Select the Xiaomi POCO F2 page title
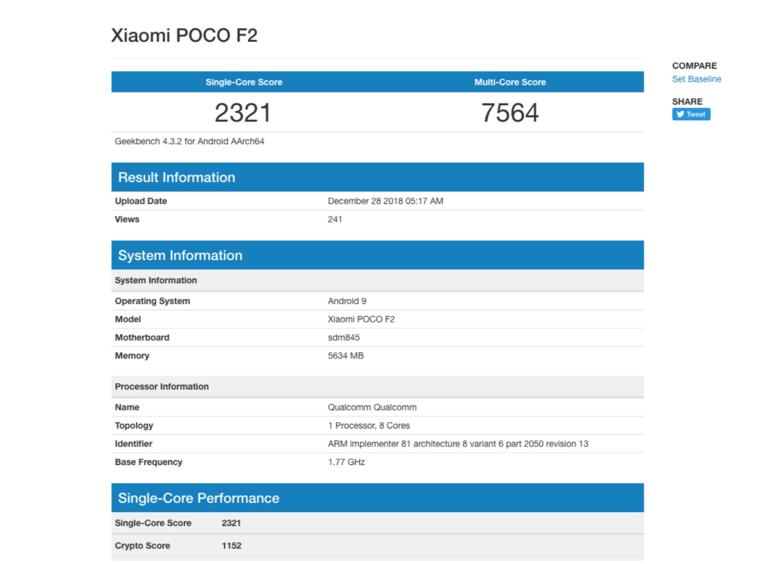The image size is (768, 564). (x=184, y=35)
